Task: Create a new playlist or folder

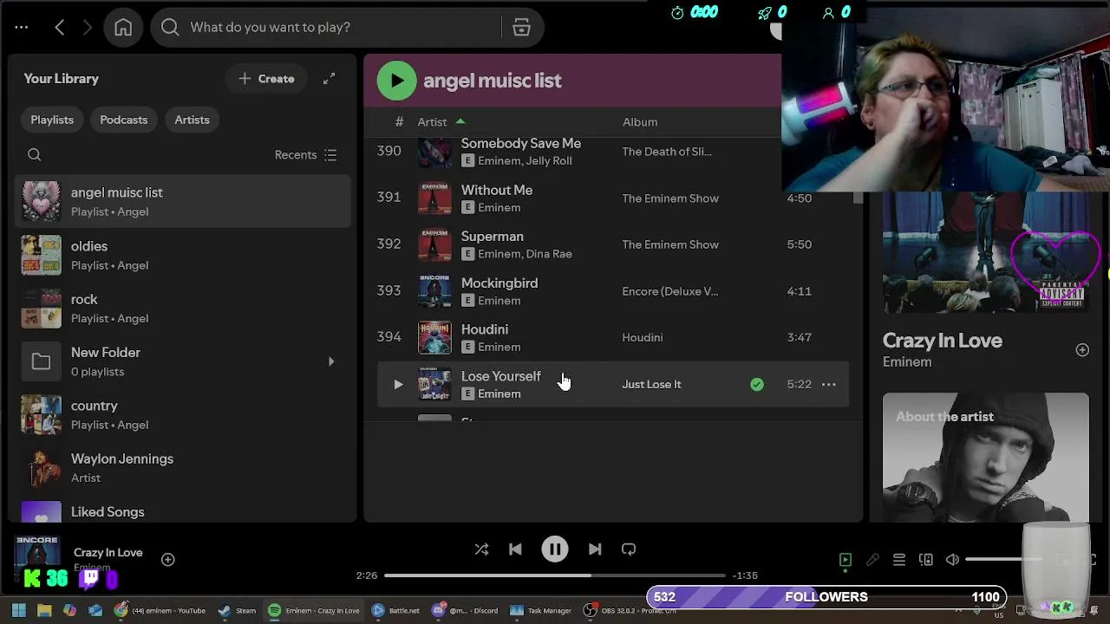Action: pos(266,79)
